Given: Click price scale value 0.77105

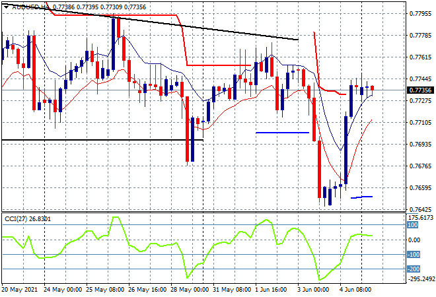Looking at the screenshot, I should point(420,123).
